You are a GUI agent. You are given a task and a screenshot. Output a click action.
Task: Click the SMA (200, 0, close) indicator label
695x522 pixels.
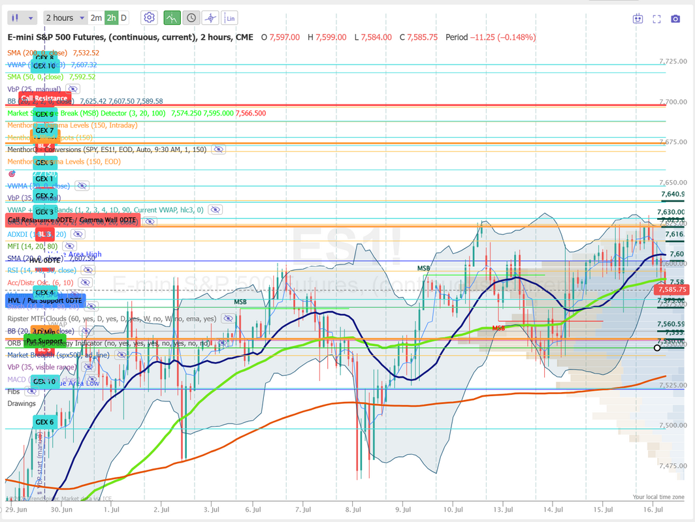[37, 53]
